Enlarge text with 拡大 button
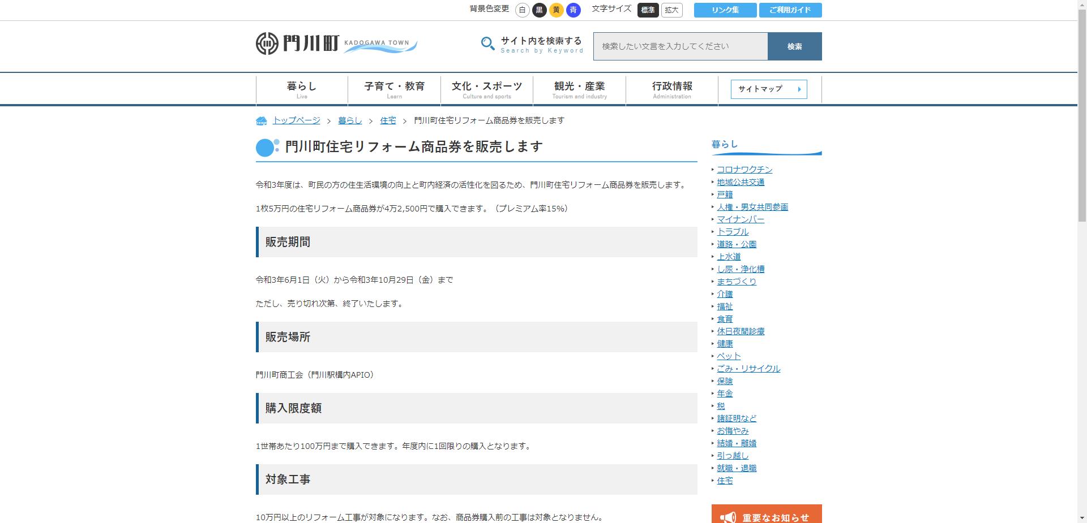 click(671, 10)
